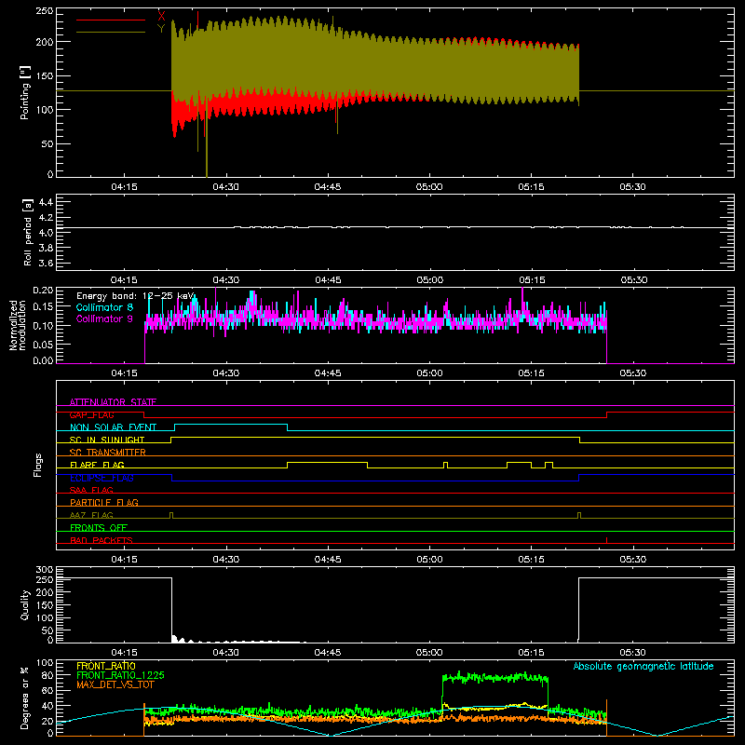Image resolution: width=745 pixels, height=745 pixels.
Task: Select the 'Absolute geomagnetic latitude' label
Action: point(643,666)
